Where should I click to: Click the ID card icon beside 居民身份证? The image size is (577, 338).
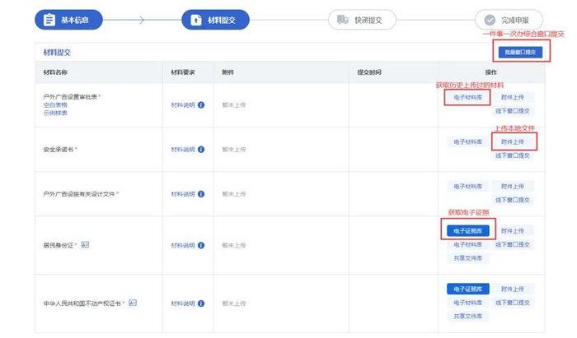tap(85, 244)
